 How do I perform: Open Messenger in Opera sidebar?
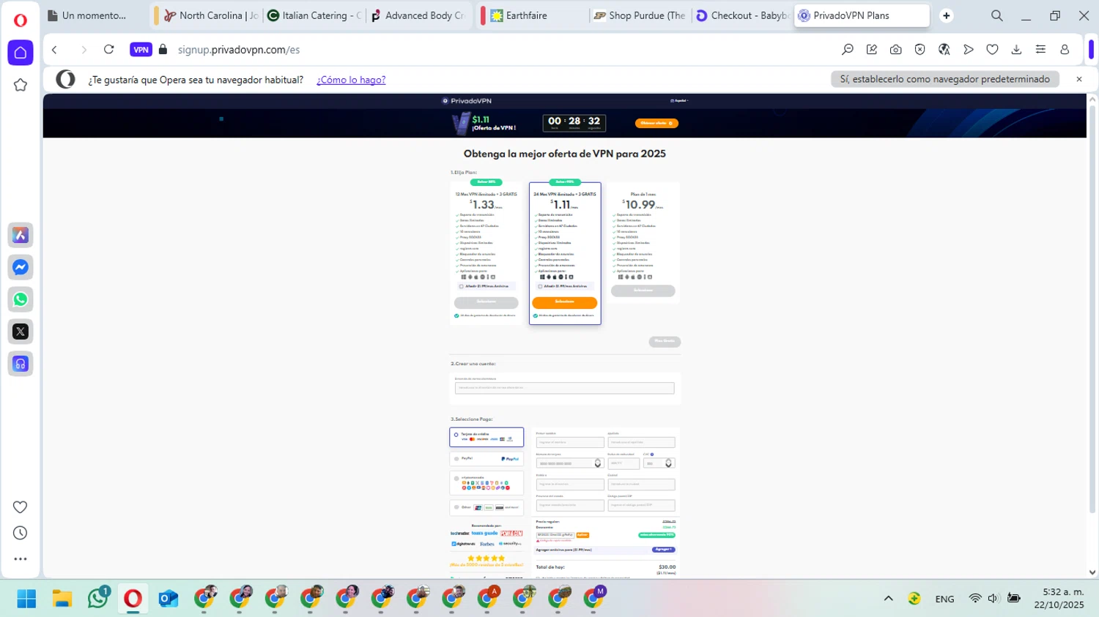21,267
